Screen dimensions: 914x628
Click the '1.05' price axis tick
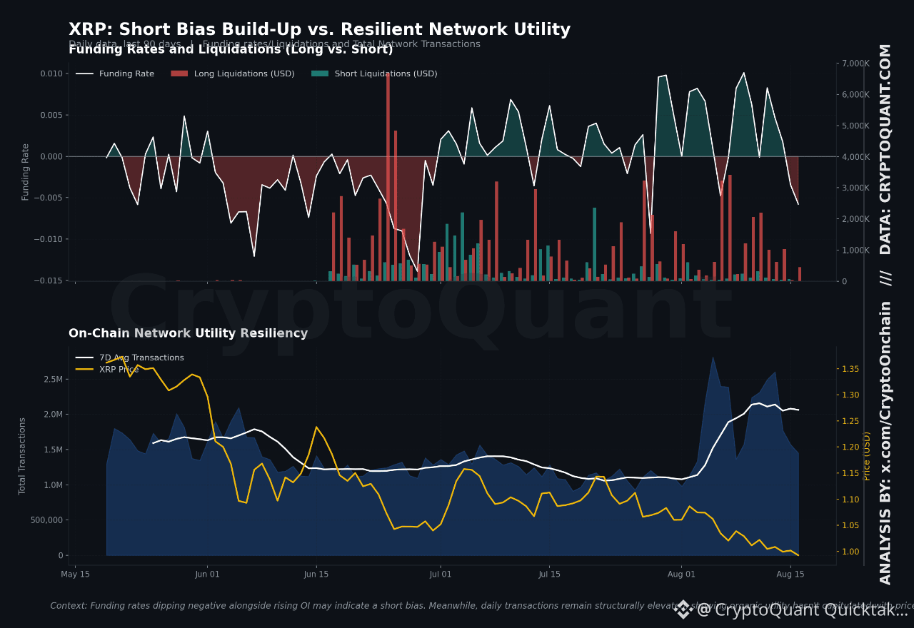point(850,525)
